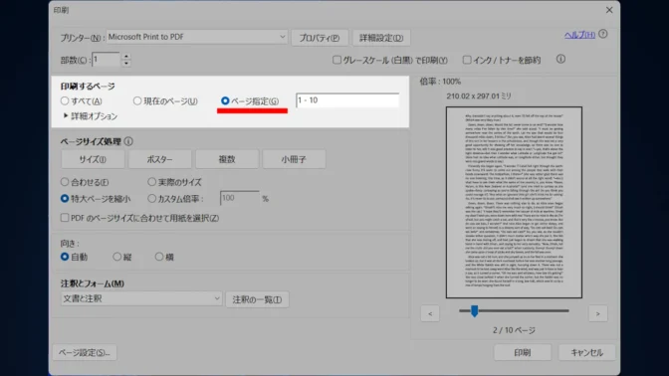
Task: Open printer 'プロパティ' properties button
Action: pos(320,38)
